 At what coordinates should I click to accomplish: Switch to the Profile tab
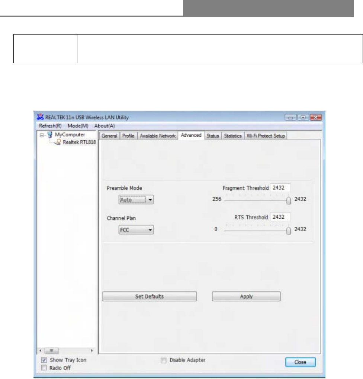[128, 136]
